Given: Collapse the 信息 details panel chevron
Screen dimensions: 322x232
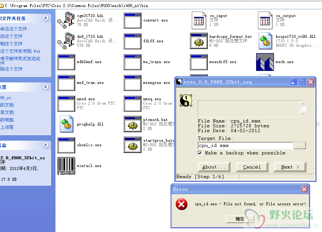Looking at the screenshot, I should click(x=45, y=145).
